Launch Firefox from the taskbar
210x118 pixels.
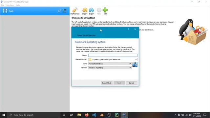click(x=87, y=115)
